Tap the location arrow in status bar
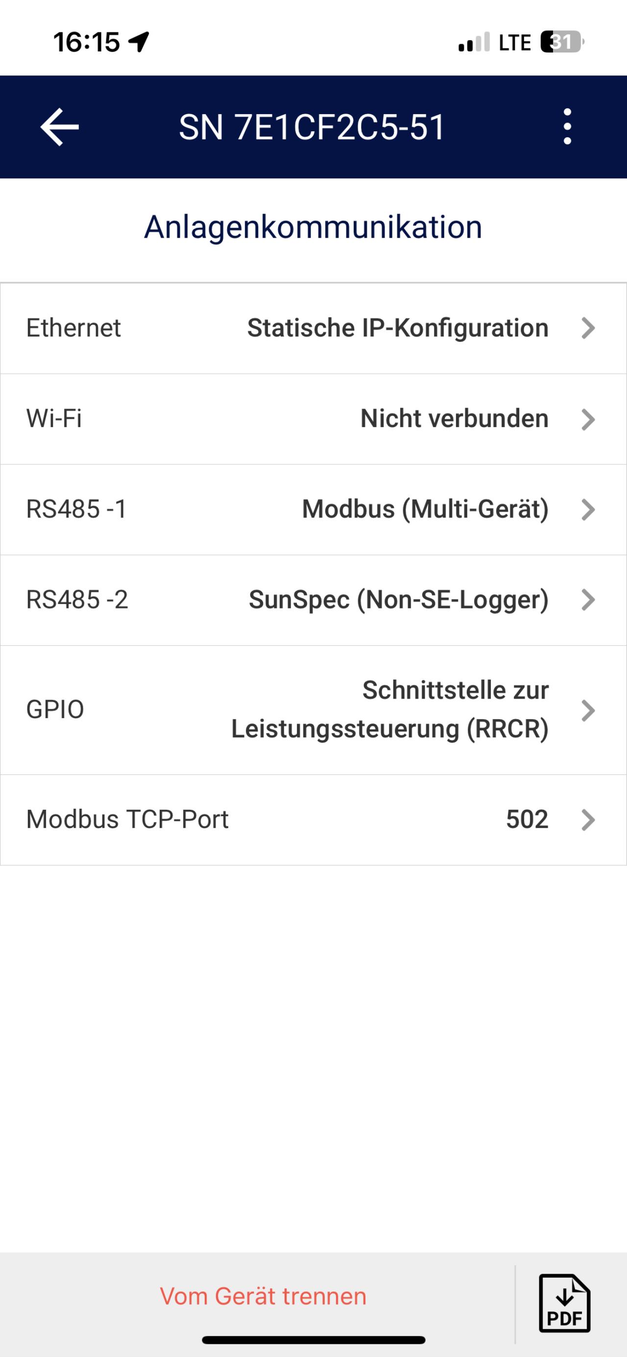The height and width of the screenshot is (1357, 627). (x=139, y=42)
